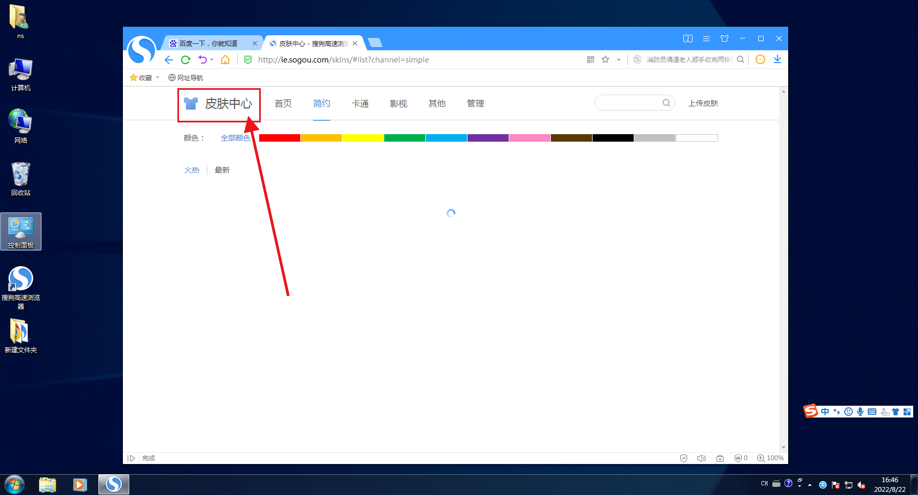Select the 影视 category tab
The height and width of the screenshot is (495, 918).
399,103
